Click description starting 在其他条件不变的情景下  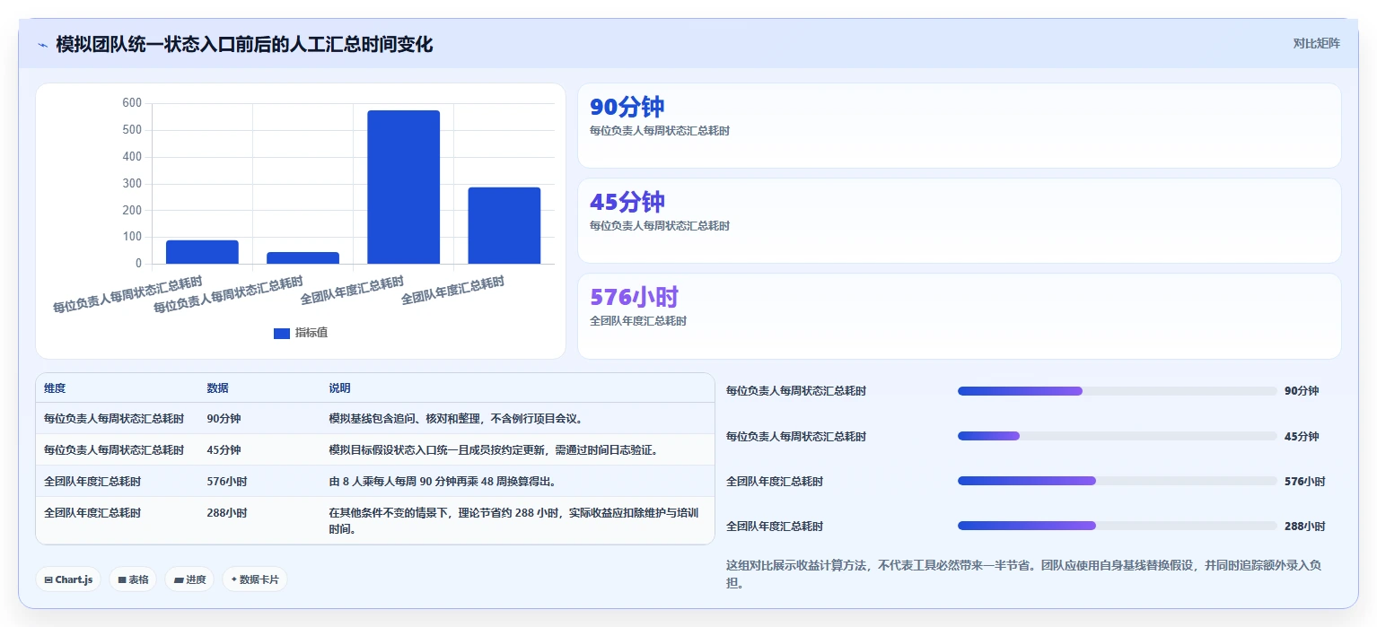click(x=513, y=521)
